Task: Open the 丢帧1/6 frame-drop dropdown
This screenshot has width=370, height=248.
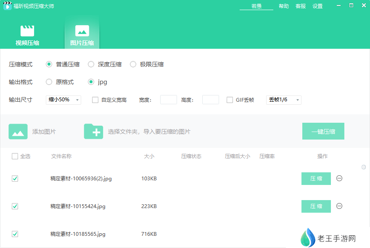Action: [283, 100]
